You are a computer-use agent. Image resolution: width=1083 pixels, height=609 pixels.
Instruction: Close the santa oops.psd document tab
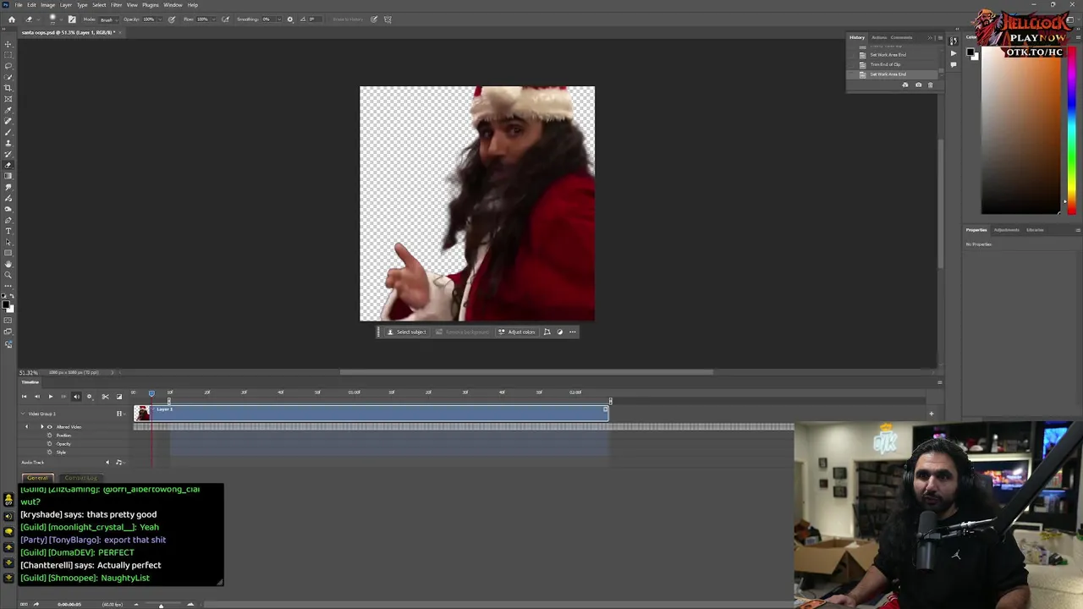tap(120, 32)
